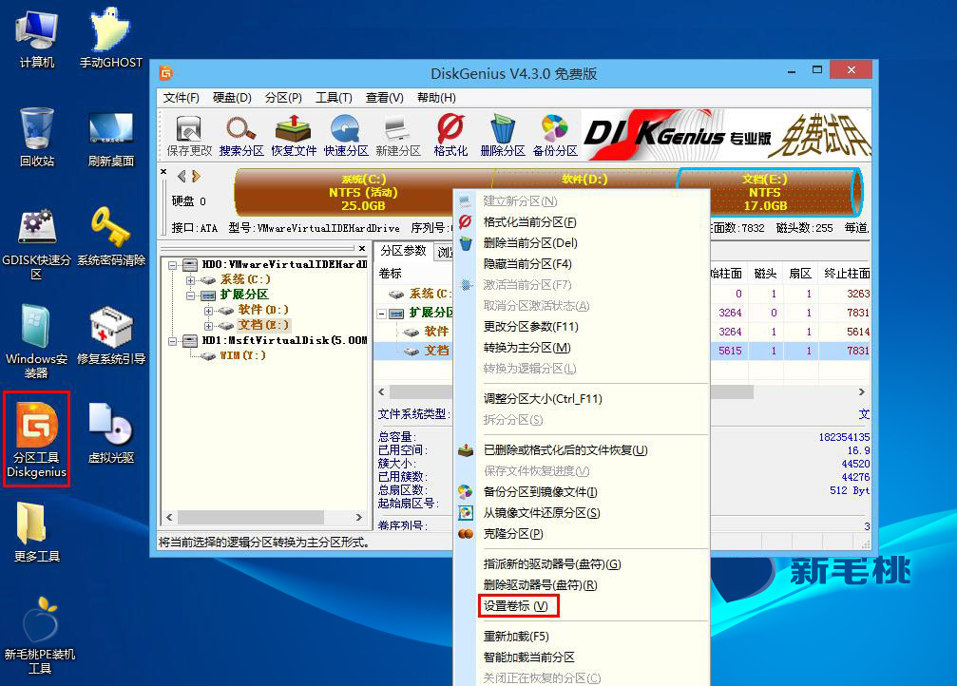This screenshot has height=686, width=957.
Task: Click the 备份分区 toolbar icon
Action: click(x=555, y=136)
